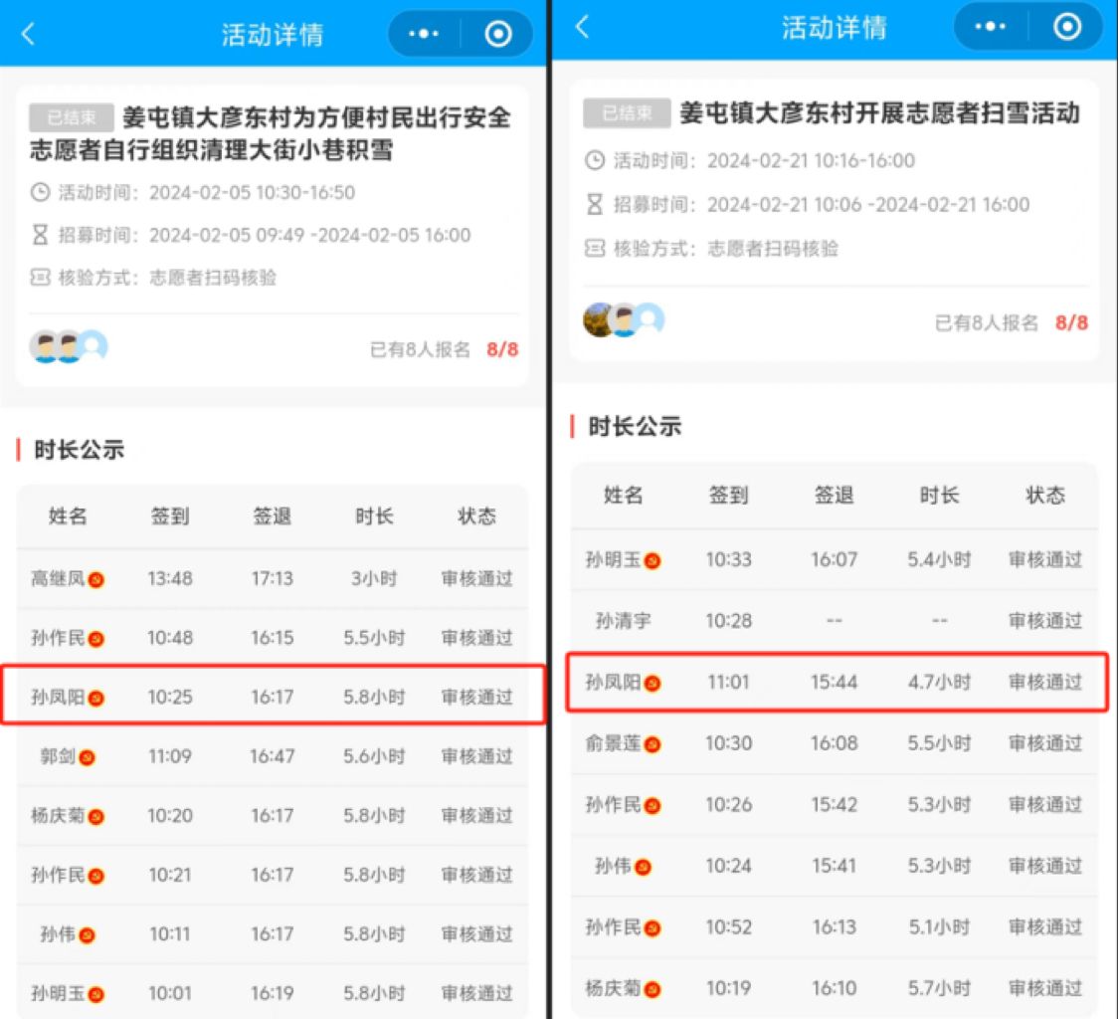Open participant avatars on the right activity card
1118x1019 pixels.
coord(624,319)
